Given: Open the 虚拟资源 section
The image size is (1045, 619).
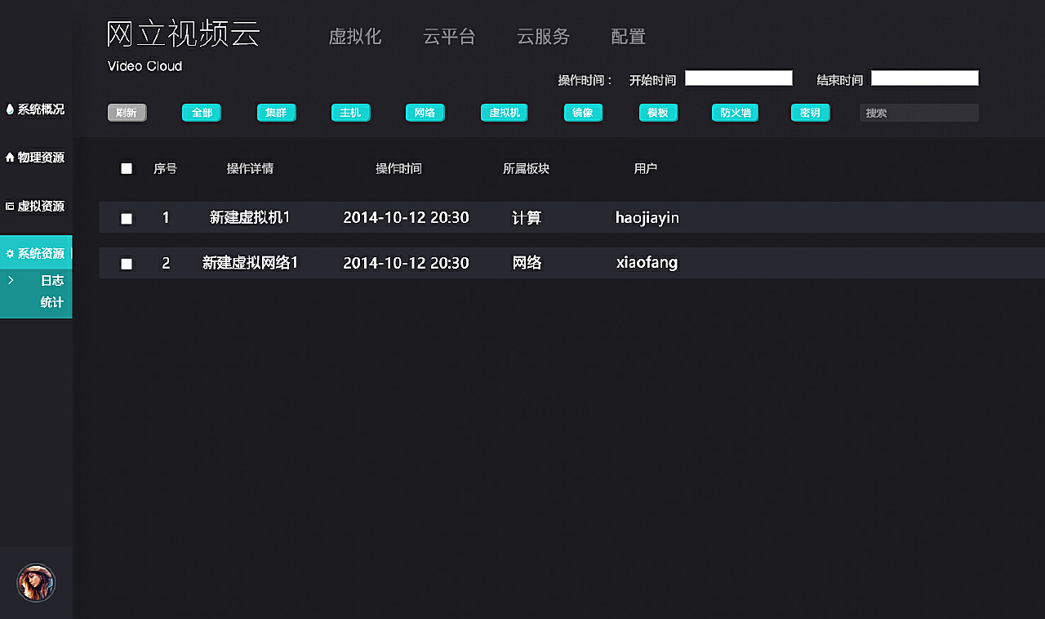Looking at the screenshot, I should tap(36, 206).
